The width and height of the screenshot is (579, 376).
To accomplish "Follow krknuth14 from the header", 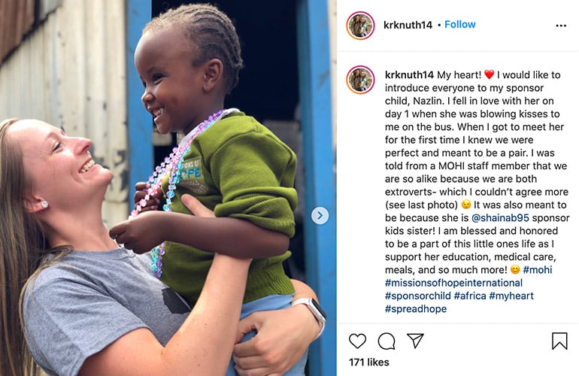I will (459, 24).
